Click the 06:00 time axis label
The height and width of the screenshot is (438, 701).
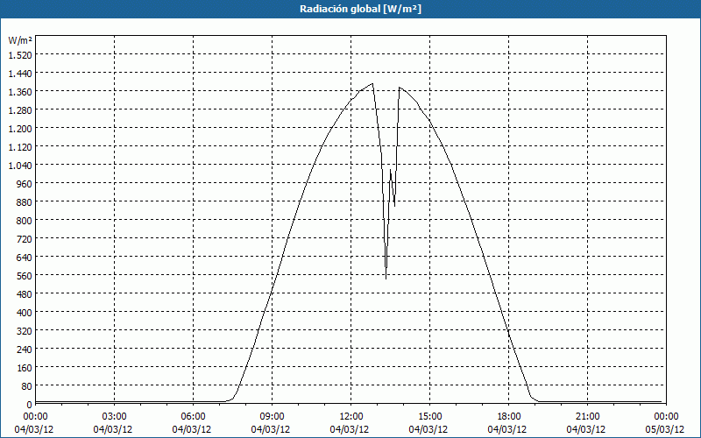click(193, 417)
